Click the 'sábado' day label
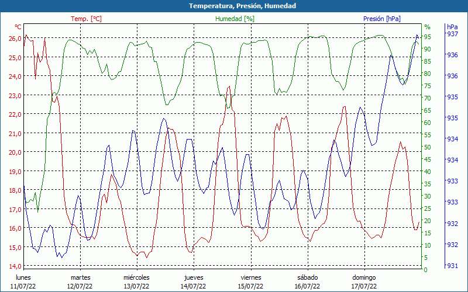 coord(308,277)
